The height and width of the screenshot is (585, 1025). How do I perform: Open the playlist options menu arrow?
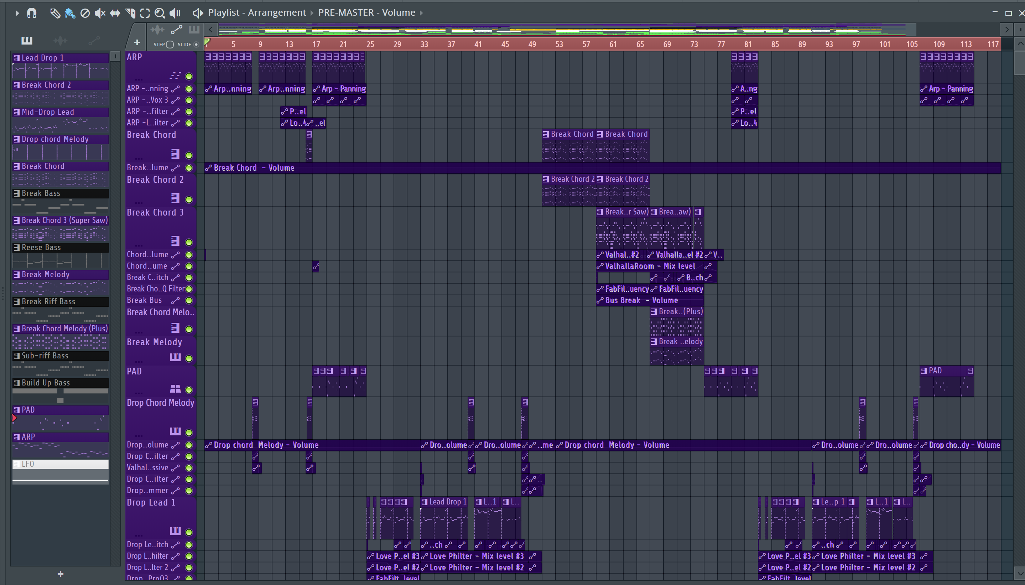tap(16, 13)
